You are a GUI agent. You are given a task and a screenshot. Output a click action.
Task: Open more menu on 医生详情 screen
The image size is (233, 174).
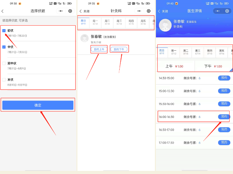click(x=217, y=11)
